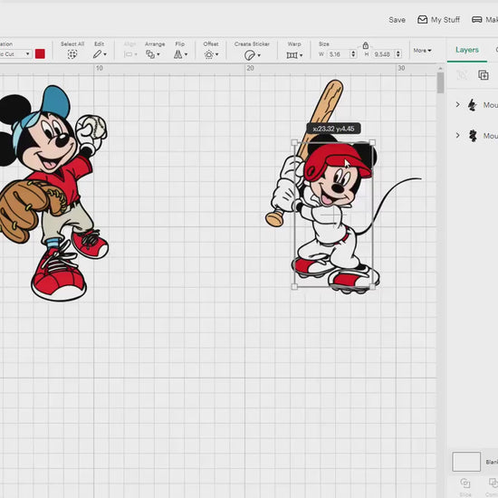
Task: Click the Create Sticker dropdown arrow
Action: pos(259,55)
